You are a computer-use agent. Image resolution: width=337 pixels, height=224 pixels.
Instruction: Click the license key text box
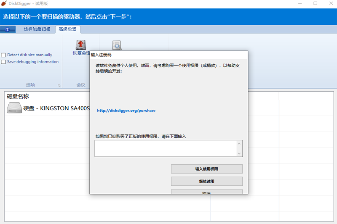point(166,148)
